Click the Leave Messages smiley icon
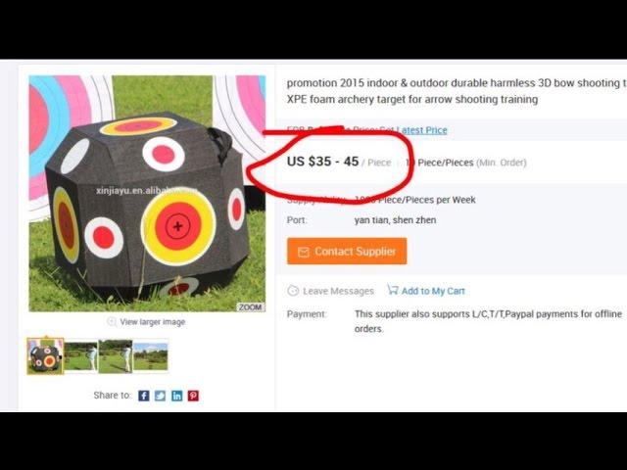 [x=293, y=291]
